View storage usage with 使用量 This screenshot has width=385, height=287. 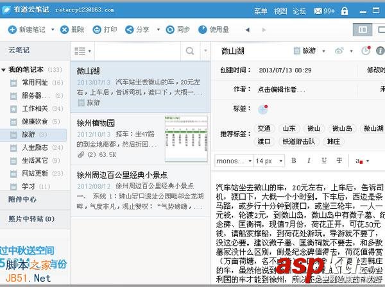point(214,29)
